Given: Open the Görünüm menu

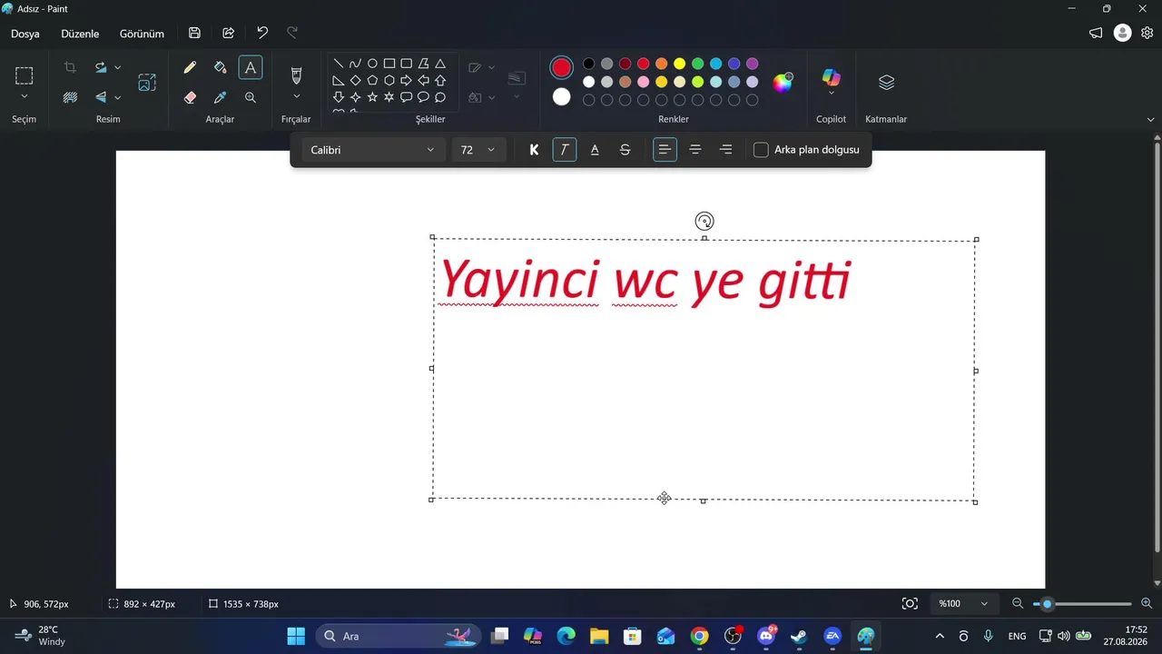Looking at the screenshot, I should pos(142,34).
